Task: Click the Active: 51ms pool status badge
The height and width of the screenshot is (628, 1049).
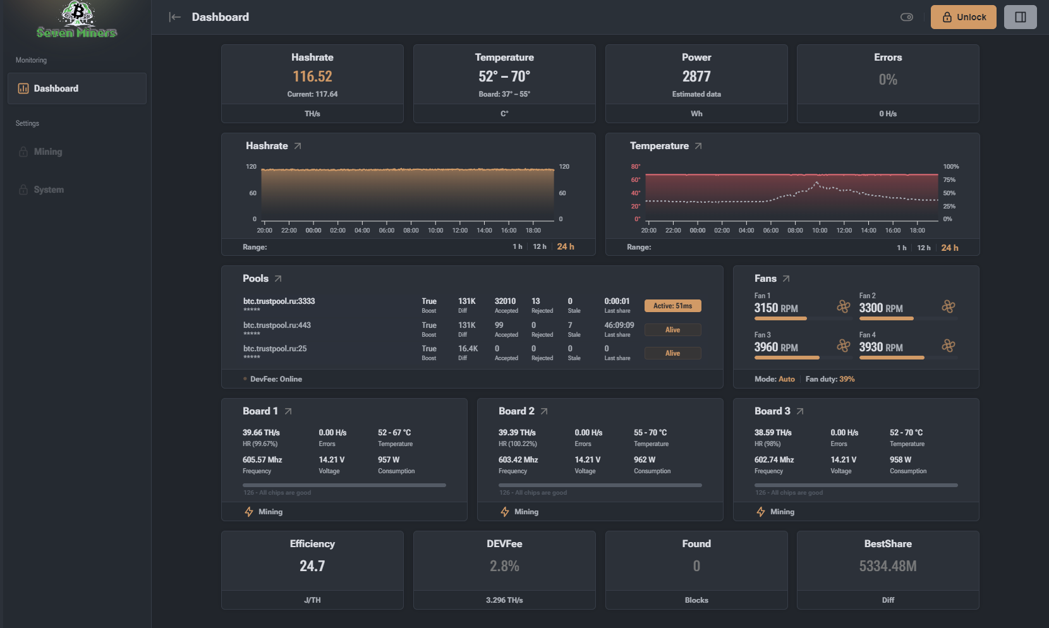Action: point(672,306)
